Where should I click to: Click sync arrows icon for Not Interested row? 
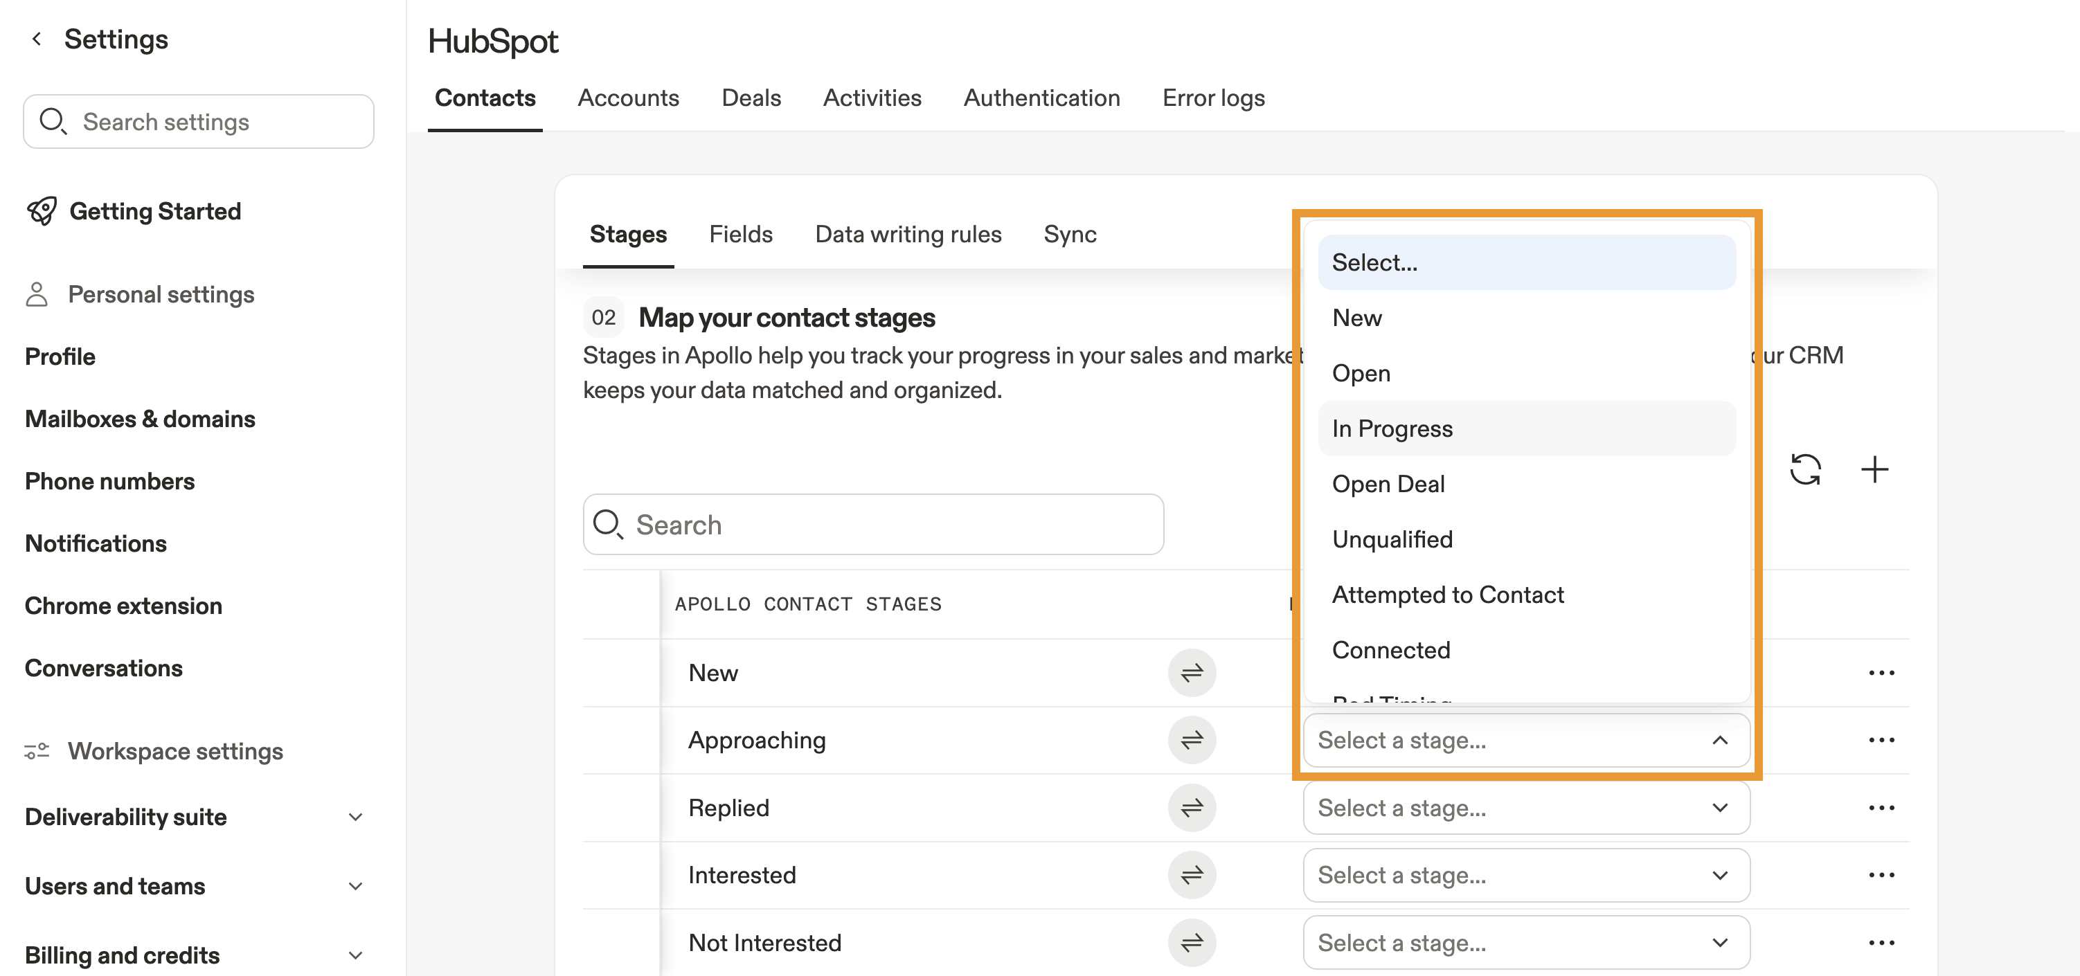click(x=1192, y=942)
